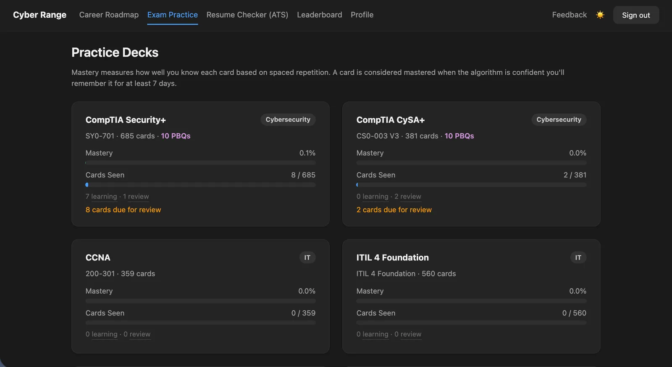672x367 pixels.
Task: Click '2 review' on CySA+ card
Action: (407, 196)
